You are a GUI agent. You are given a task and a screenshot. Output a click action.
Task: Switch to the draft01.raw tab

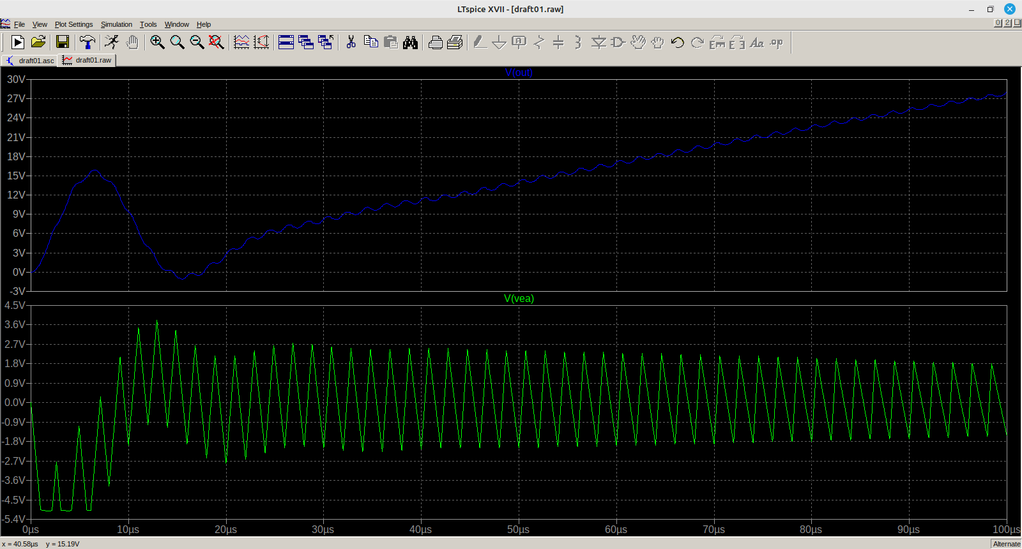pos(87,60)
